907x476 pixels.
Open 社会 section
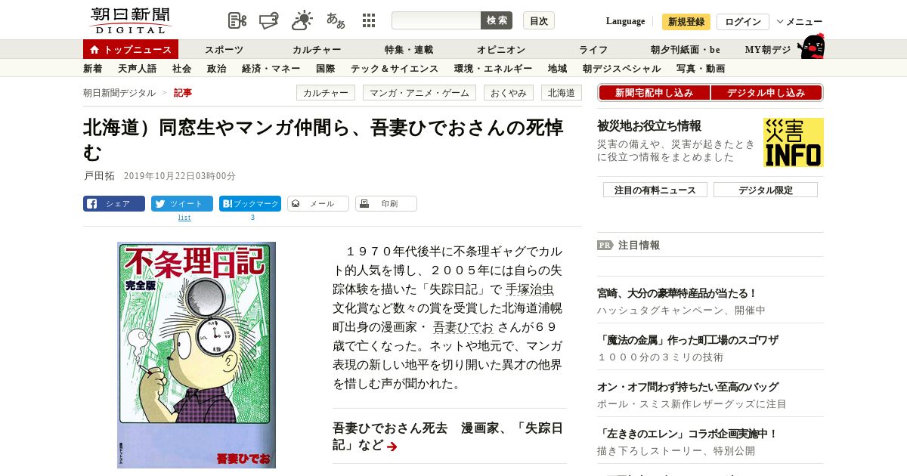coord(181,69)
